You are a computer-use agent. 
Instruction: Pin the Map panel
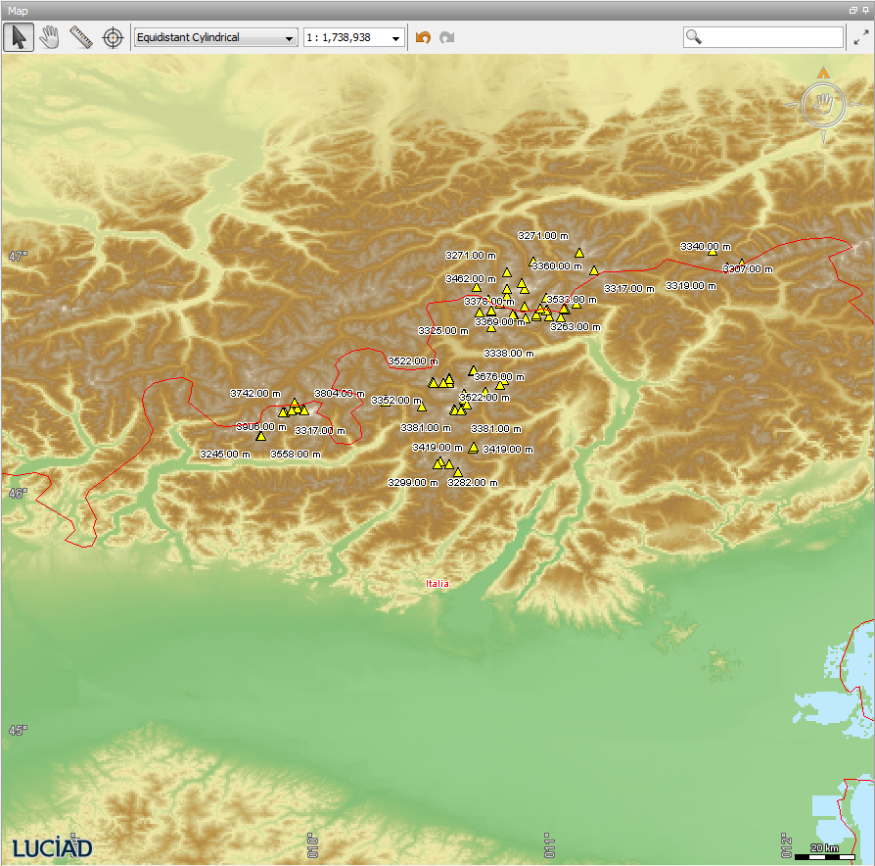(865, 9)
